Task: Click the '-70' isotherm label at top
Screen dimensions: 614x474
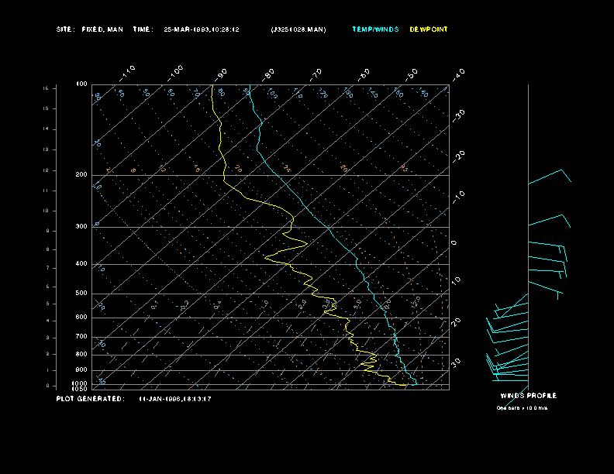Action: click(x=316, y=74)
